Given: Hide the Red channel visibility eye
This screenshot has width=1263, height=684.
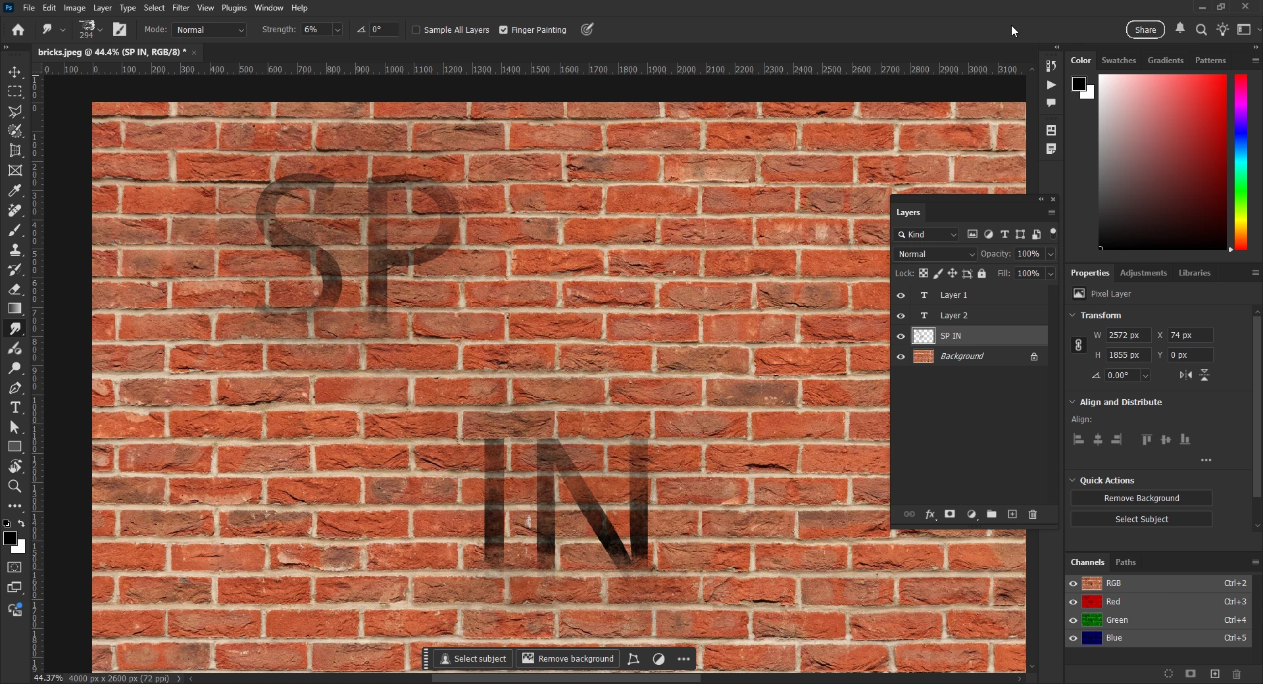Looking at the screenshot, I should pyautogui.click(x=1073, y=602).
